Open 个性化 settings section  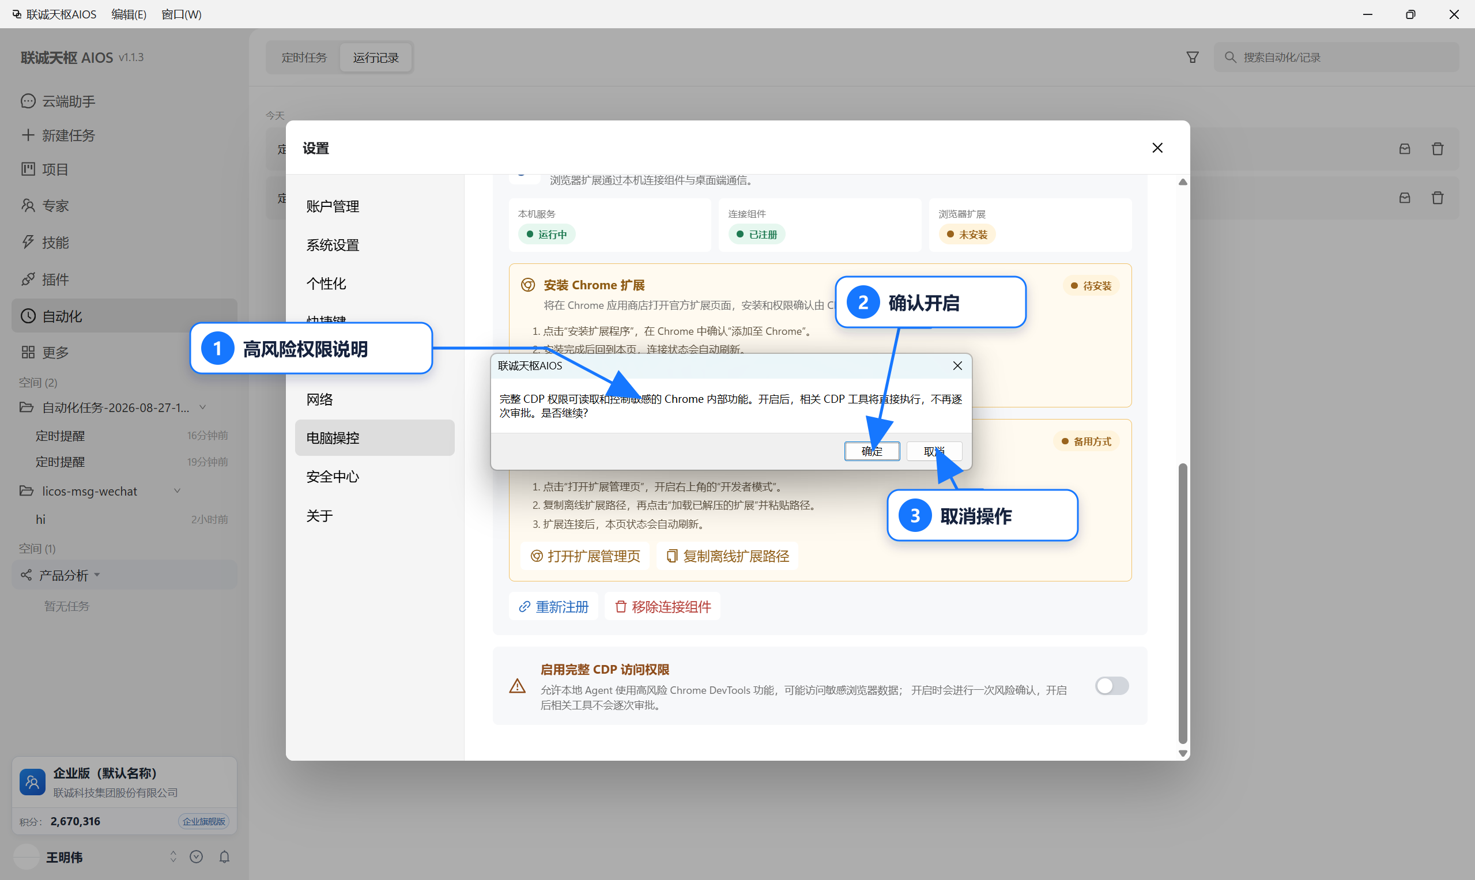coord(375,284)
